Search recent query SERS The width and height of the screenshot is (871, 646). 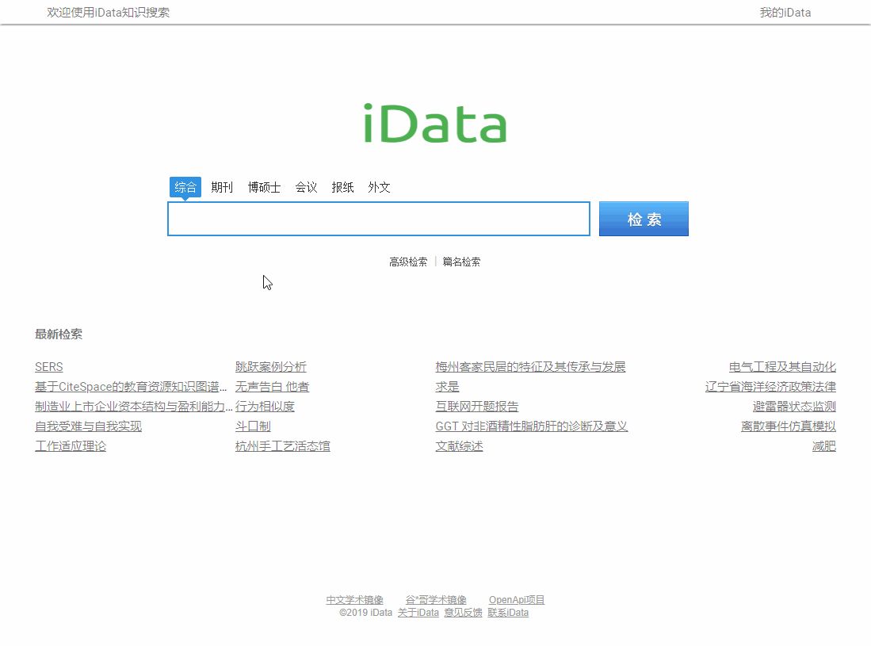tap(49, 367)
